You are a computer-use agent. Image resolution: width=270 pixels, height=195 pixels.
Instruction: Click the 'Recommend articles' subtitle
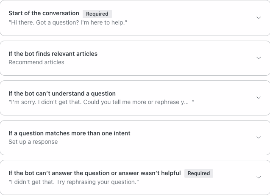pyautogui.click(x=36, y=62)
